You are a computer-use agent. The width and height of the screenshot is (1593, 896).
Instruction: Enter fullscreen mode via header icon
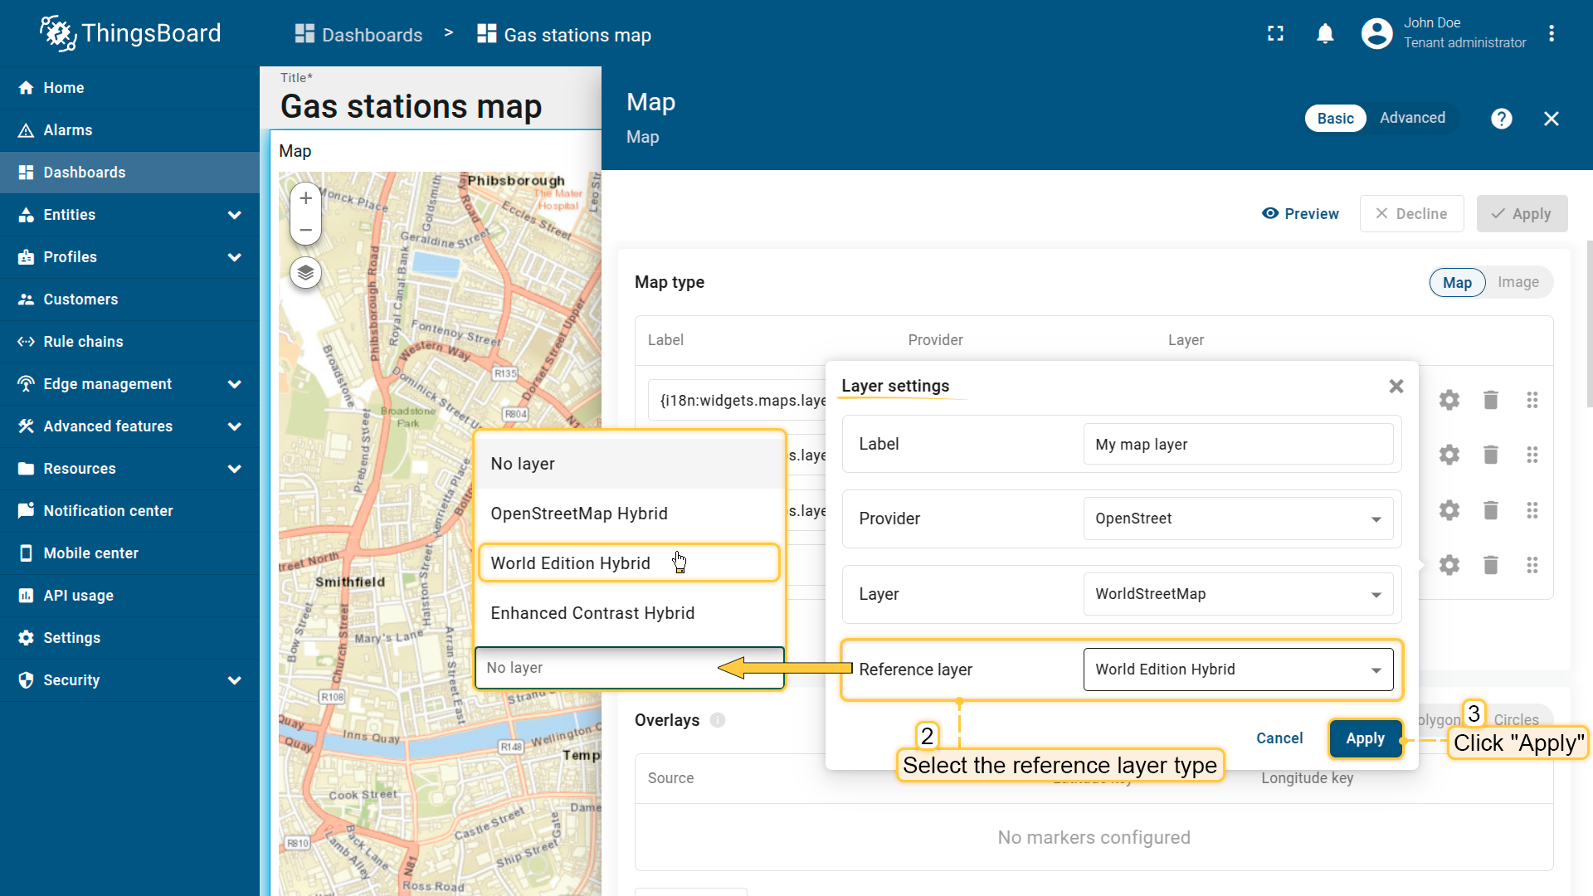tap(1275, 34)
